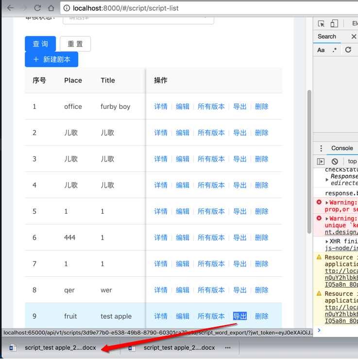Activate the DevTools inspect element tool
This screenshot has height=359, width=358.
(321, 23)
